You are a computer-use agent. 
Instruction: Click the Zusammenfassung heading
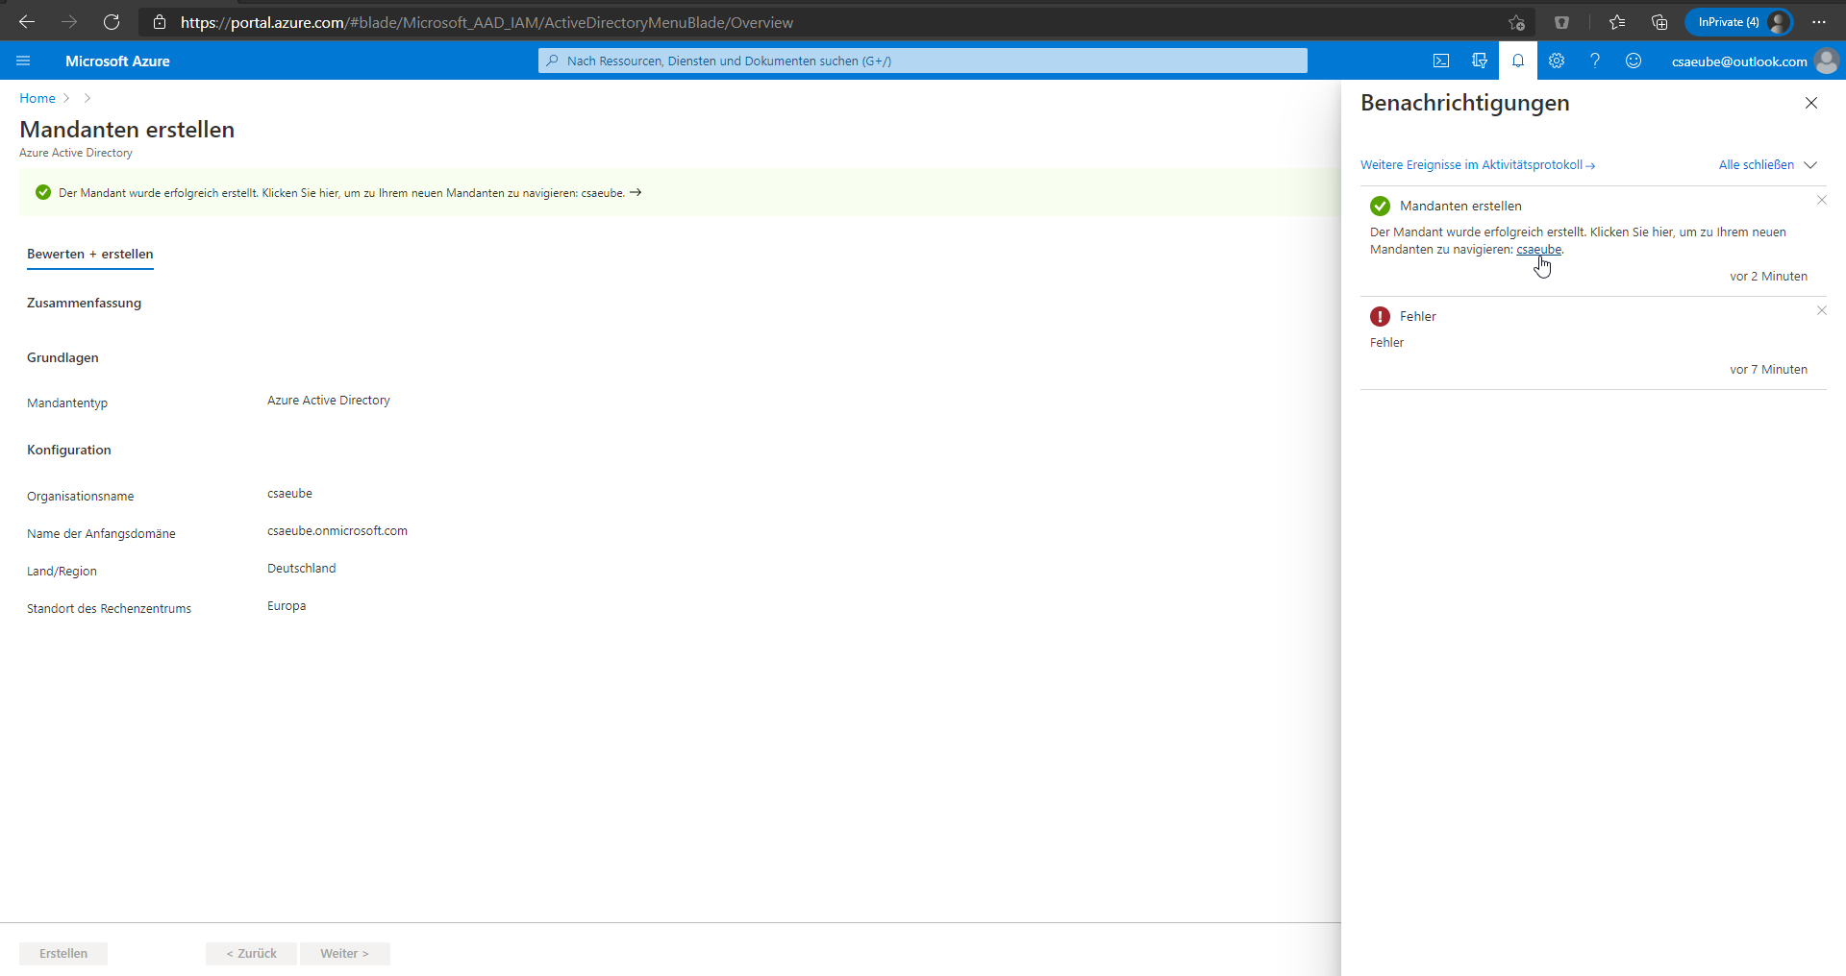coord(84,303)
